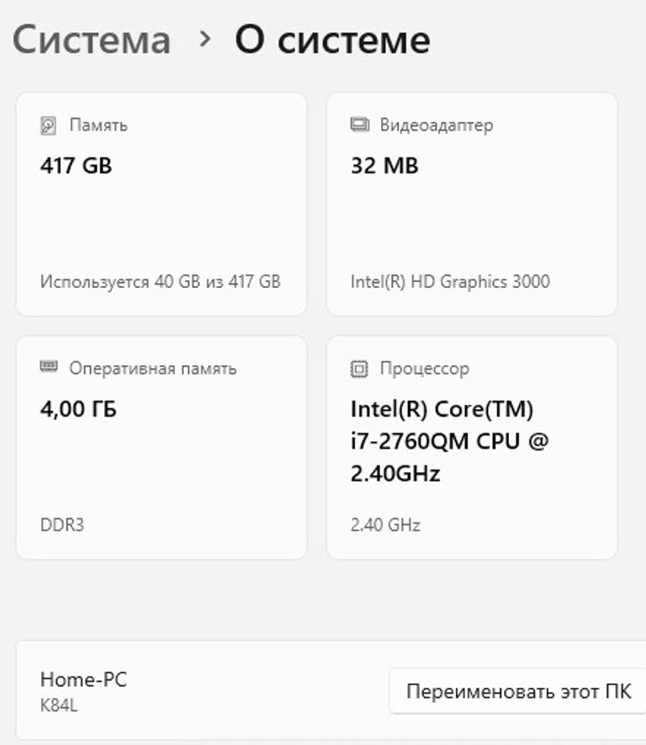Image resolution: width=646 pixels, height=745 pixels.
Task: Click the Процессор chip icon
Action: pos(359,368)
